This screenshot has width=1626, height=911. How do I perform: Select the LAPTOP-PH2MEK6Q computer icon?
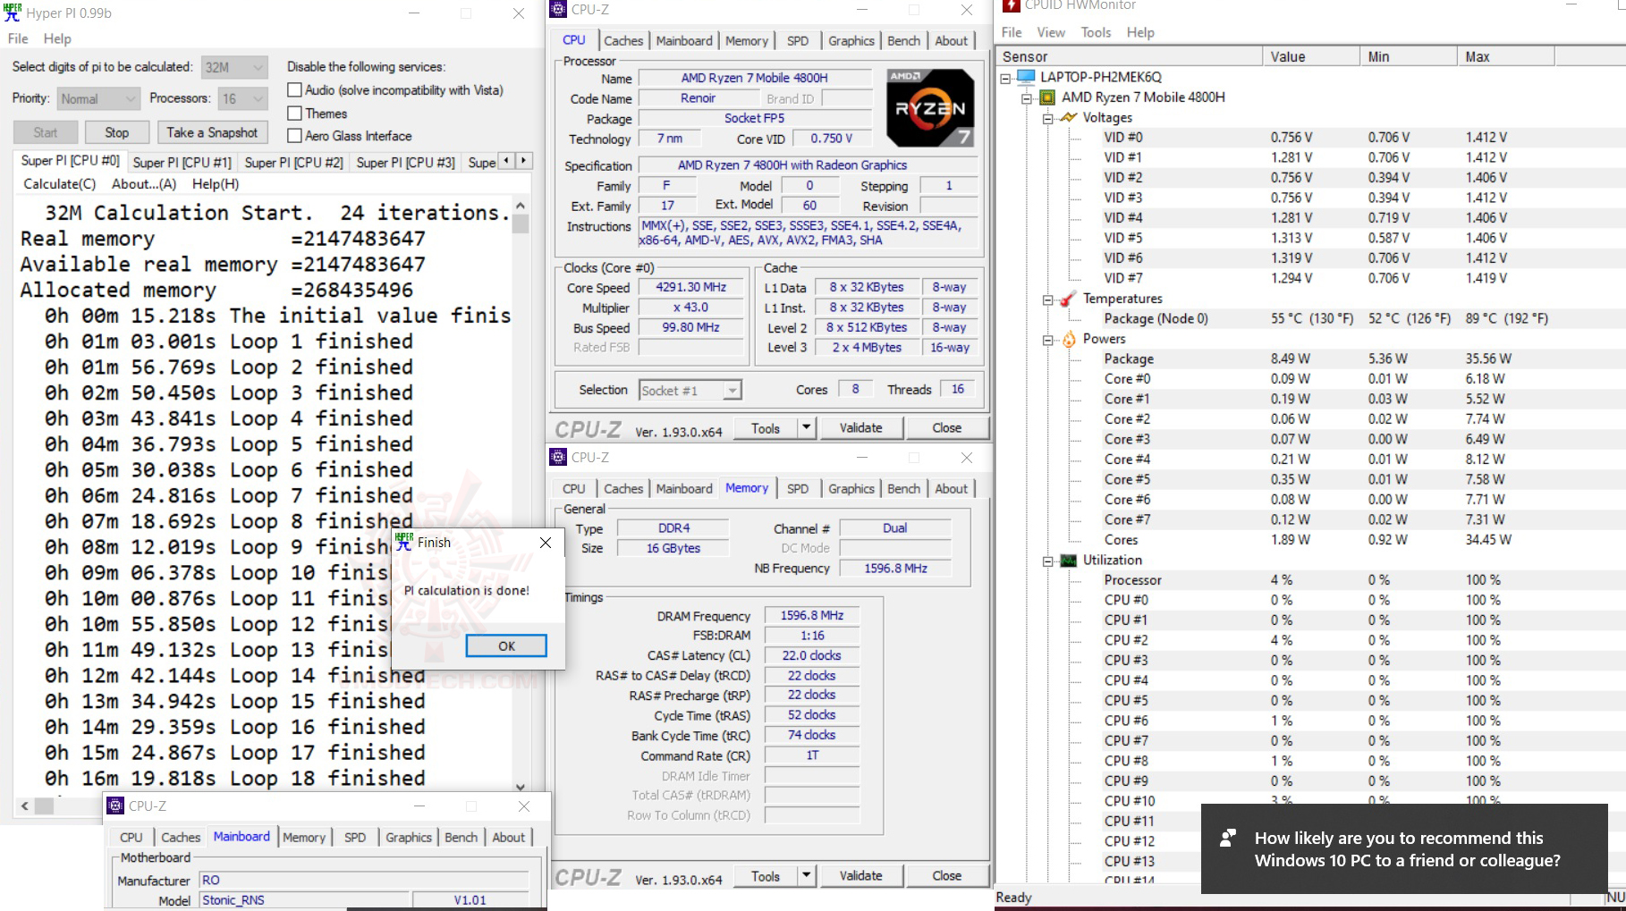[1026, 77]
